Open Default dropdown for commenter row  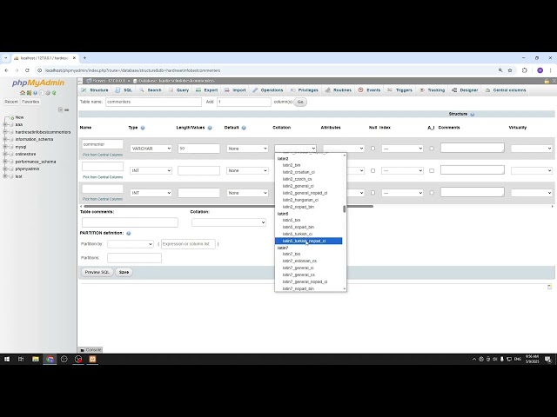point(247,149)
